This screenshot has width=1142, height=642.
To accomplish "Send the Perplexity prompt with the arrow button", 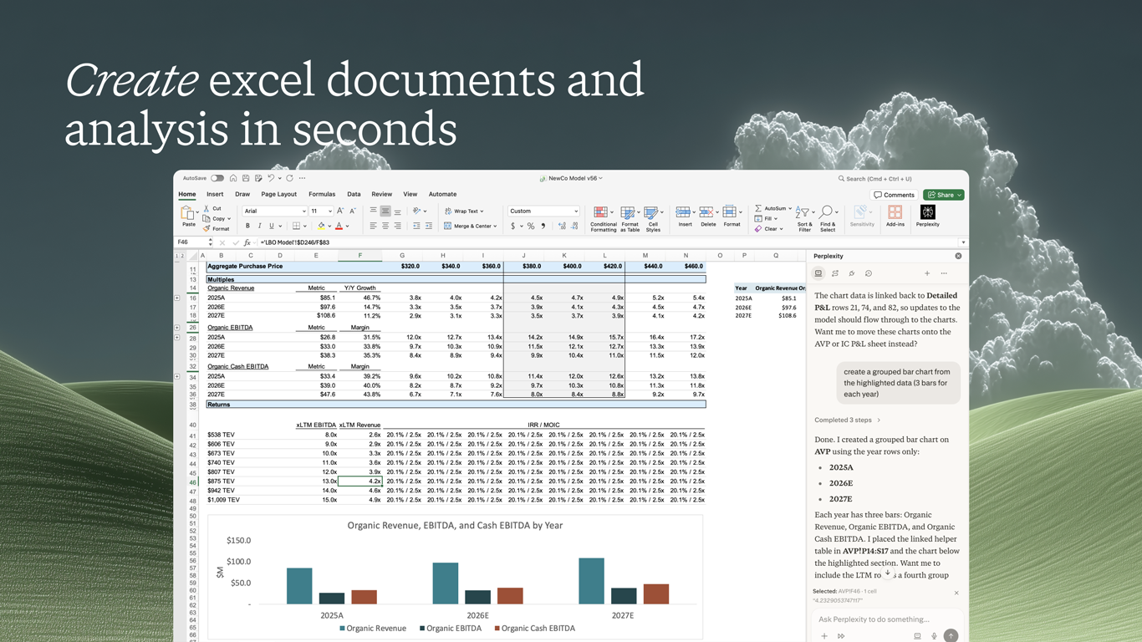I will (951, 636).
